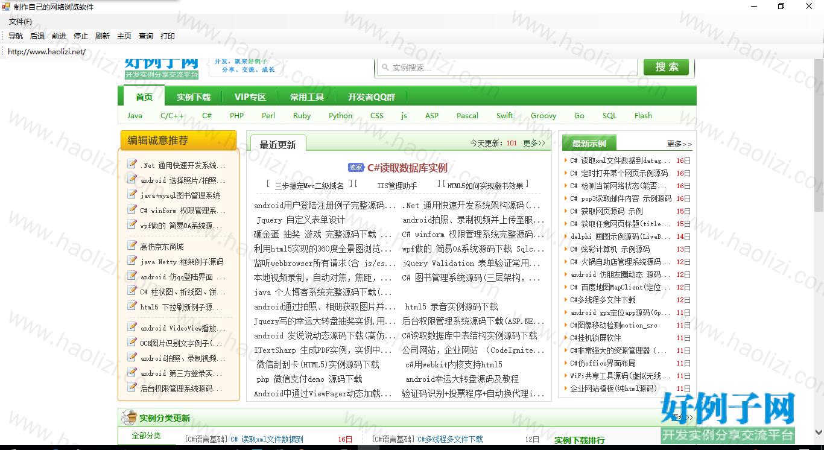
Task: Open c#用webkit内核支持html5 article
Action: click(x=454, y=364)
